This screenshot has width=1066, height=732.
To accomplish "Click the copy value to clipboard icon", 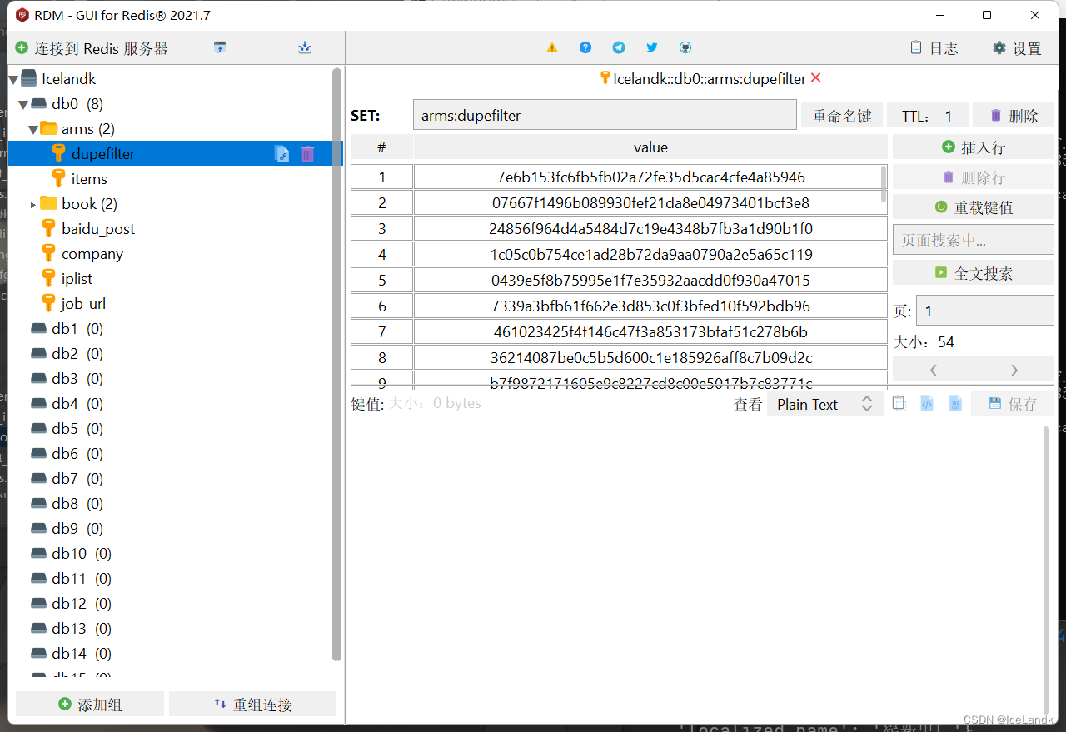I will 899,404.
